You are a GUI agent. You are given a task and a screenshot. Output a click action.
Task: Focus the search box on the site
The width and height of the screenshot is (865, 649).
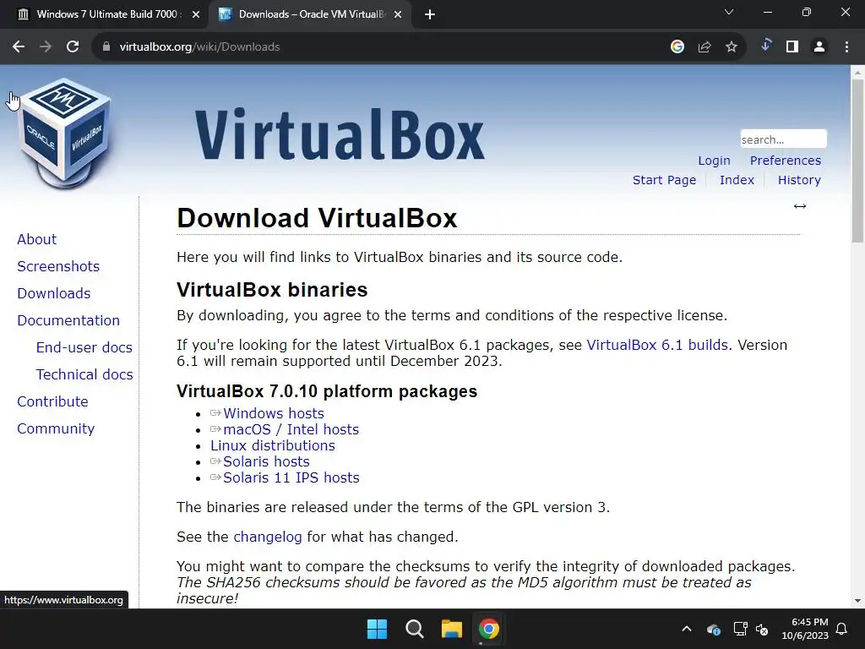coord(783,139)
